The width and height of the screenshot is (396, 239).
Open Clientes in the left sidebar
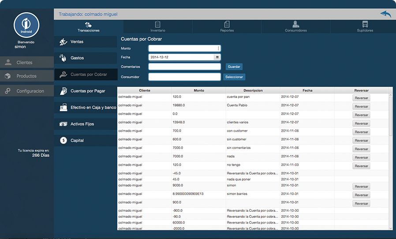click(24, 62)
